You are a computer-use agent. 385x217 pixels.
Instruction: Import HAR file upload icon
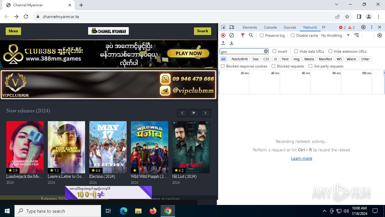223,43
